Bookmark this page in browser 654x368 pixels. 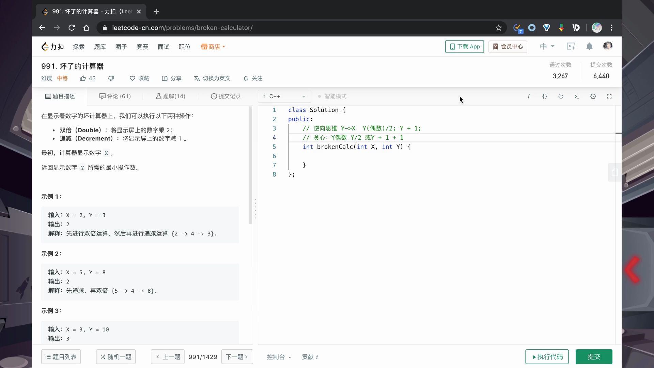click(498, 28)
